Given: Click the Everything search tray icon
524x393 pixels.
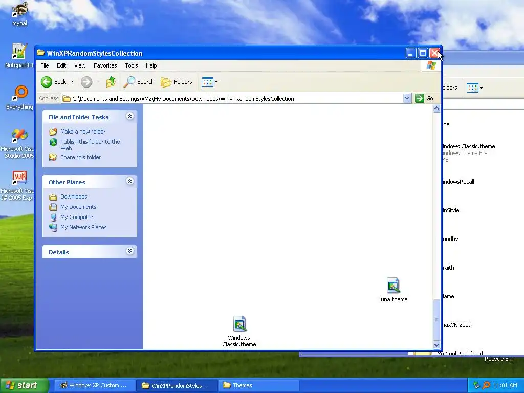Looking at the screenshot, I should [x=486, y=385].
